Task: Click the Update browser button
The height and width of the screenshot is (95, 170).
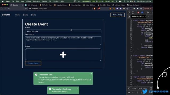Action: point(148,9)
